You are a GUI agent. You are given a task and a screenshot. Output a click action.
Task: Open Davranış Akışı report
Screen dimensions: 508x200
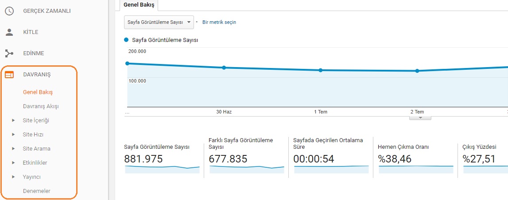tap(41, 106)
